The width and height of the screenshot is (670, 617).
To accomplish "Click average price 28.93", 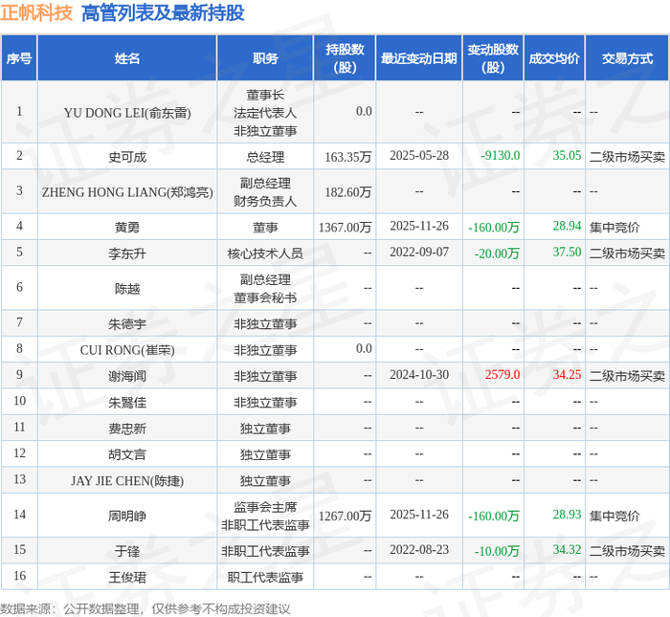I will [x=567, y=514].
